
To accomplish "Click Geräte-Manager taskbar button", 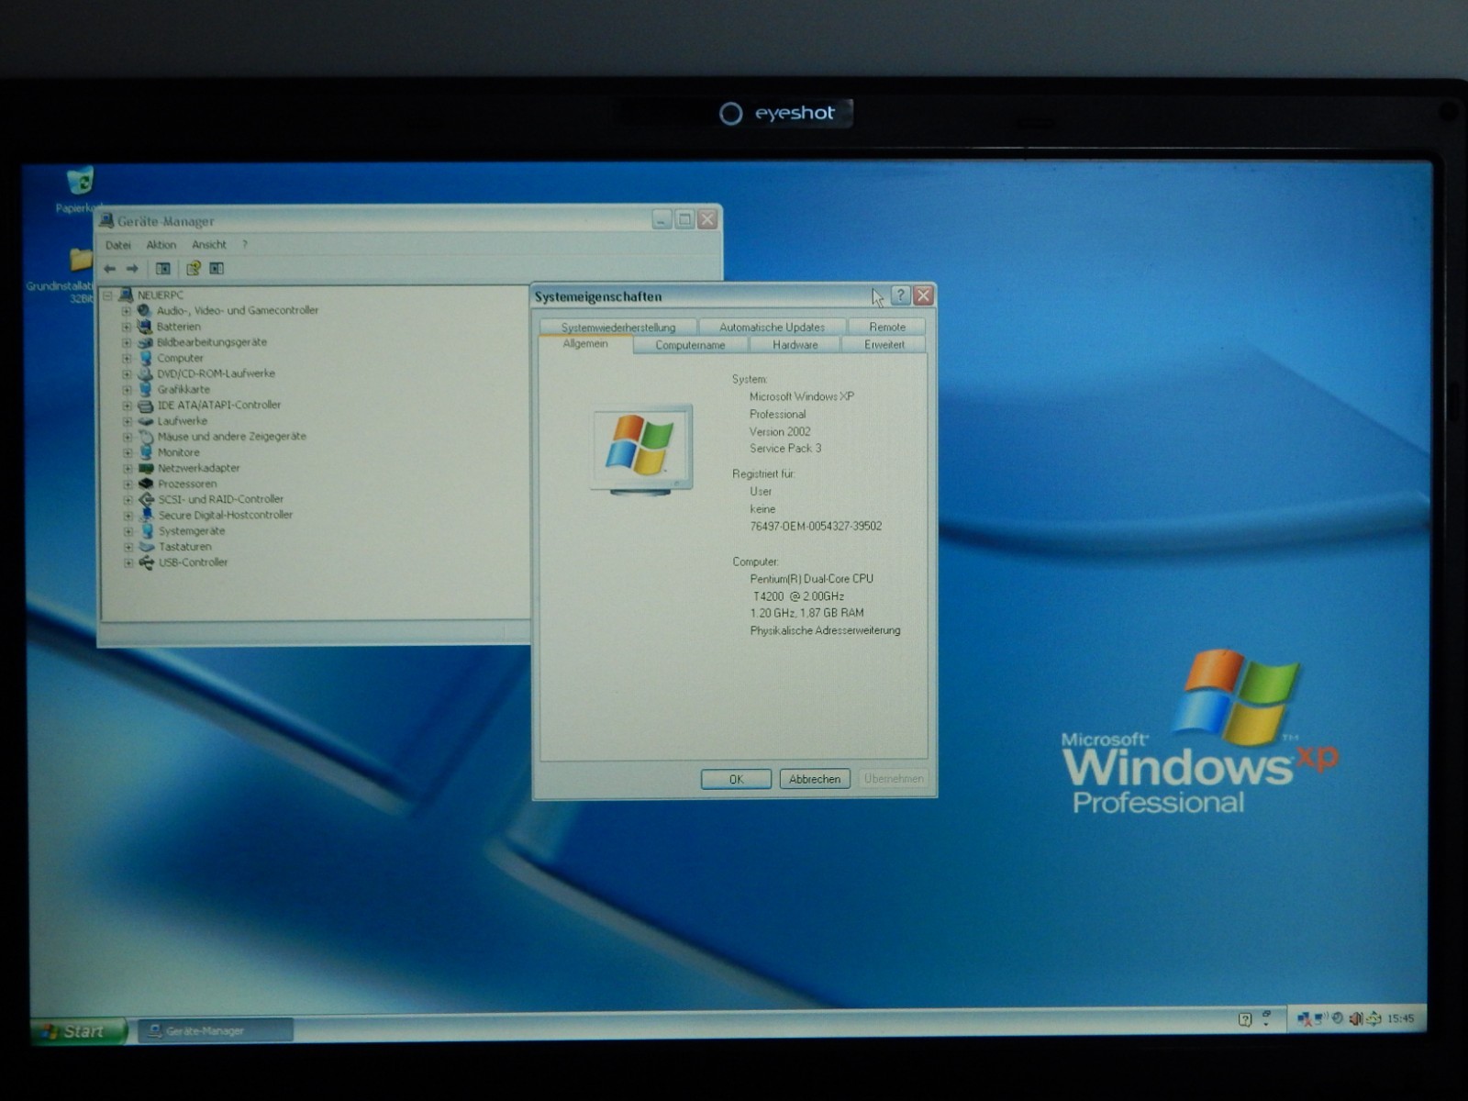I will (x=216, y=1031).
